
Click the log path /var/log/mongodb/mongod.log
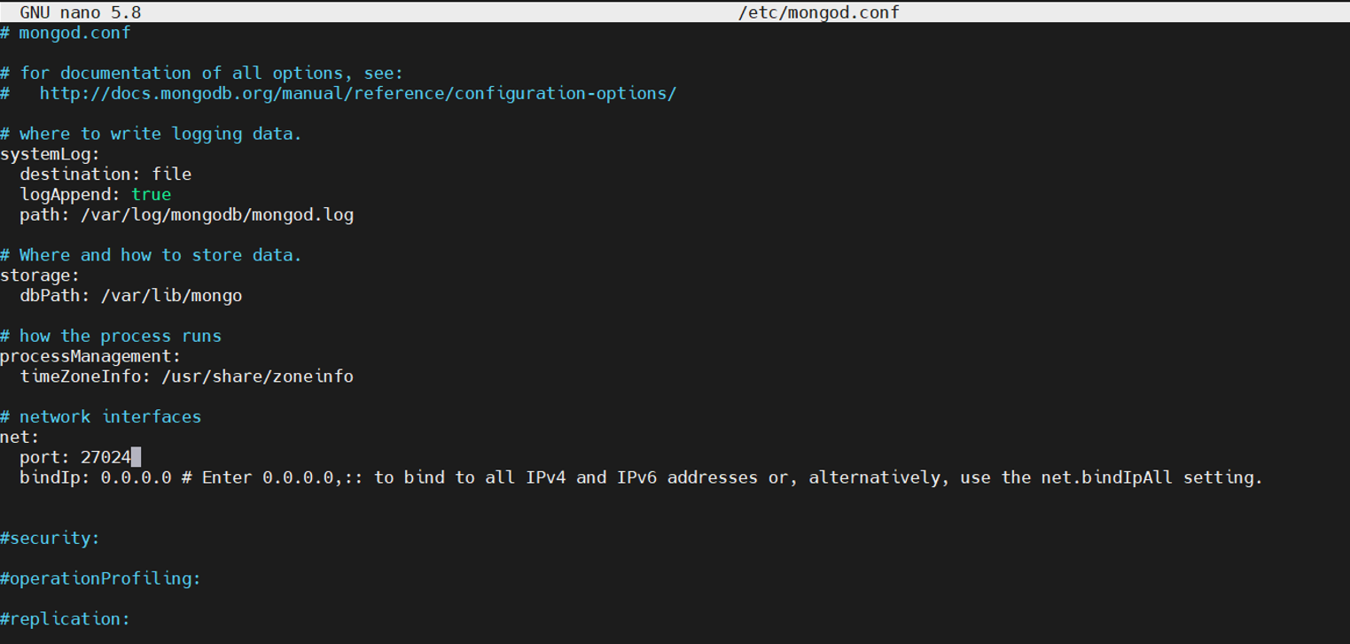click(217, 214)
